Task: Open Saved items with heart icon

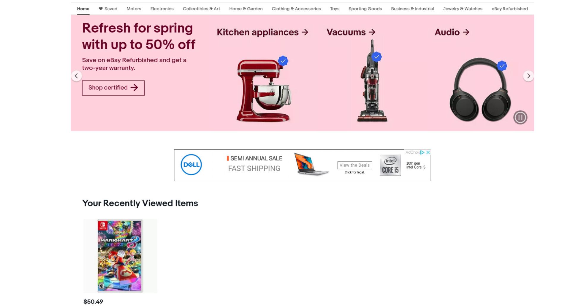Action: point(108,9)
